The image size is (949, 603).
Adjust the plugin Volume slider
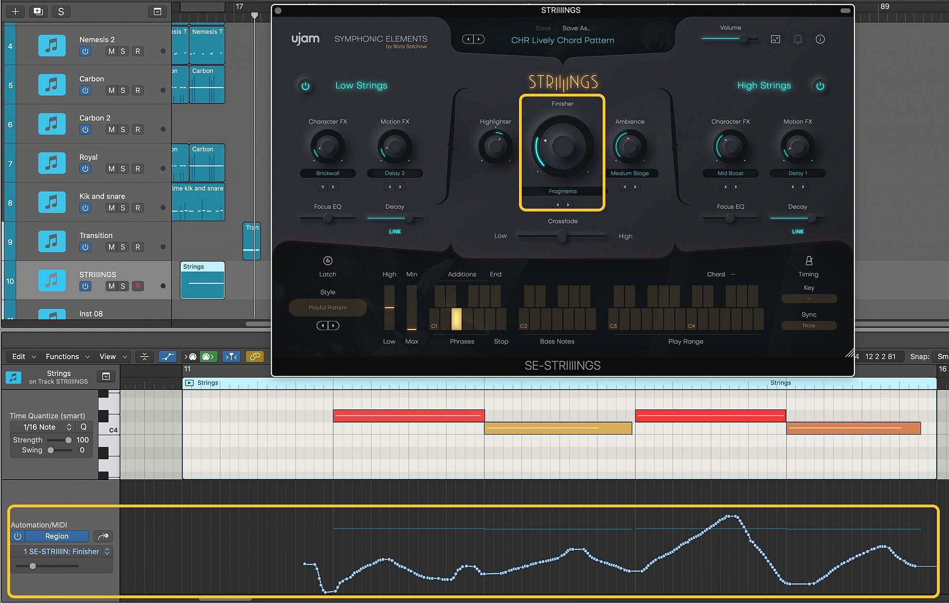[743, 39]
